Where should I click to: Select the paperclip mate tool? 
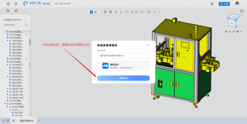[105, 12]
